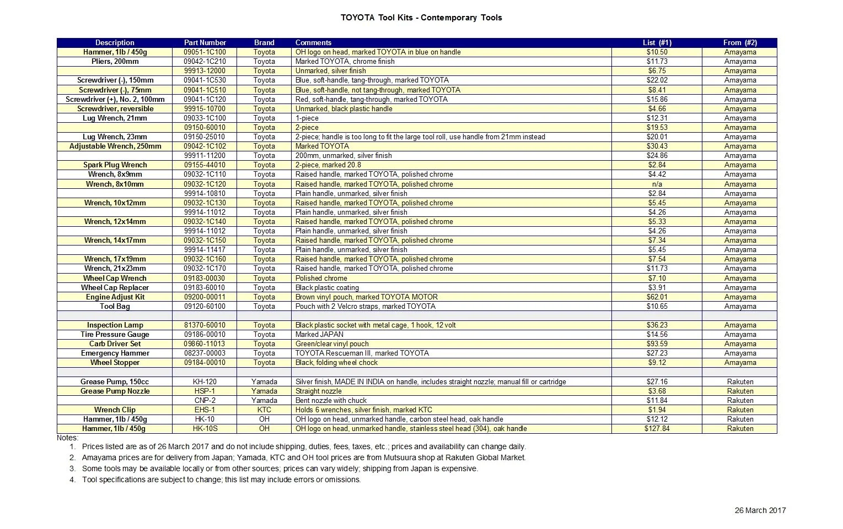The width and height of the screenshot is (843, 529).
Task: Click 'Inspection Lamp' description cell
Action: pos(115,325)
